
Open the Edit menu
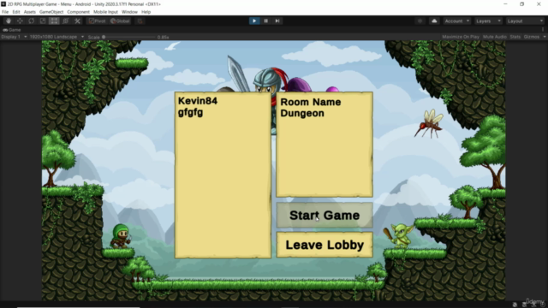(x=16, y=12)
